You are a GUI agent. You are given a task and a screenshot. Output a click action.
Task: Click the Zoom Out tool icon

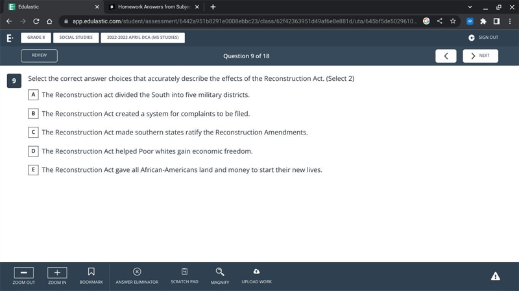tap(24, 272)
